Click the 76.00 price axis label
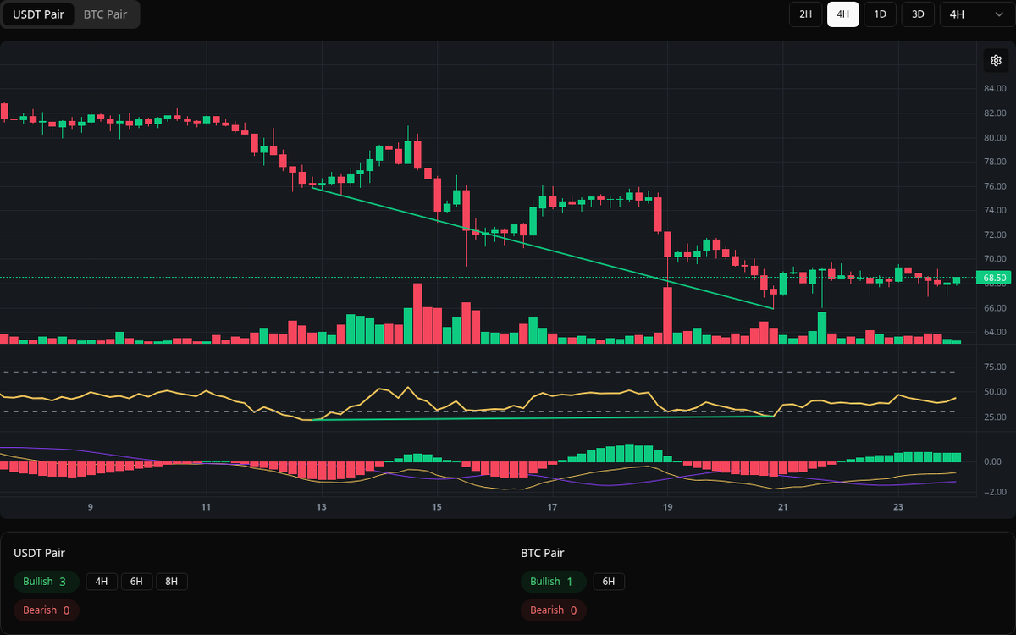1016x635 pixels. click(x=994, y=186)
